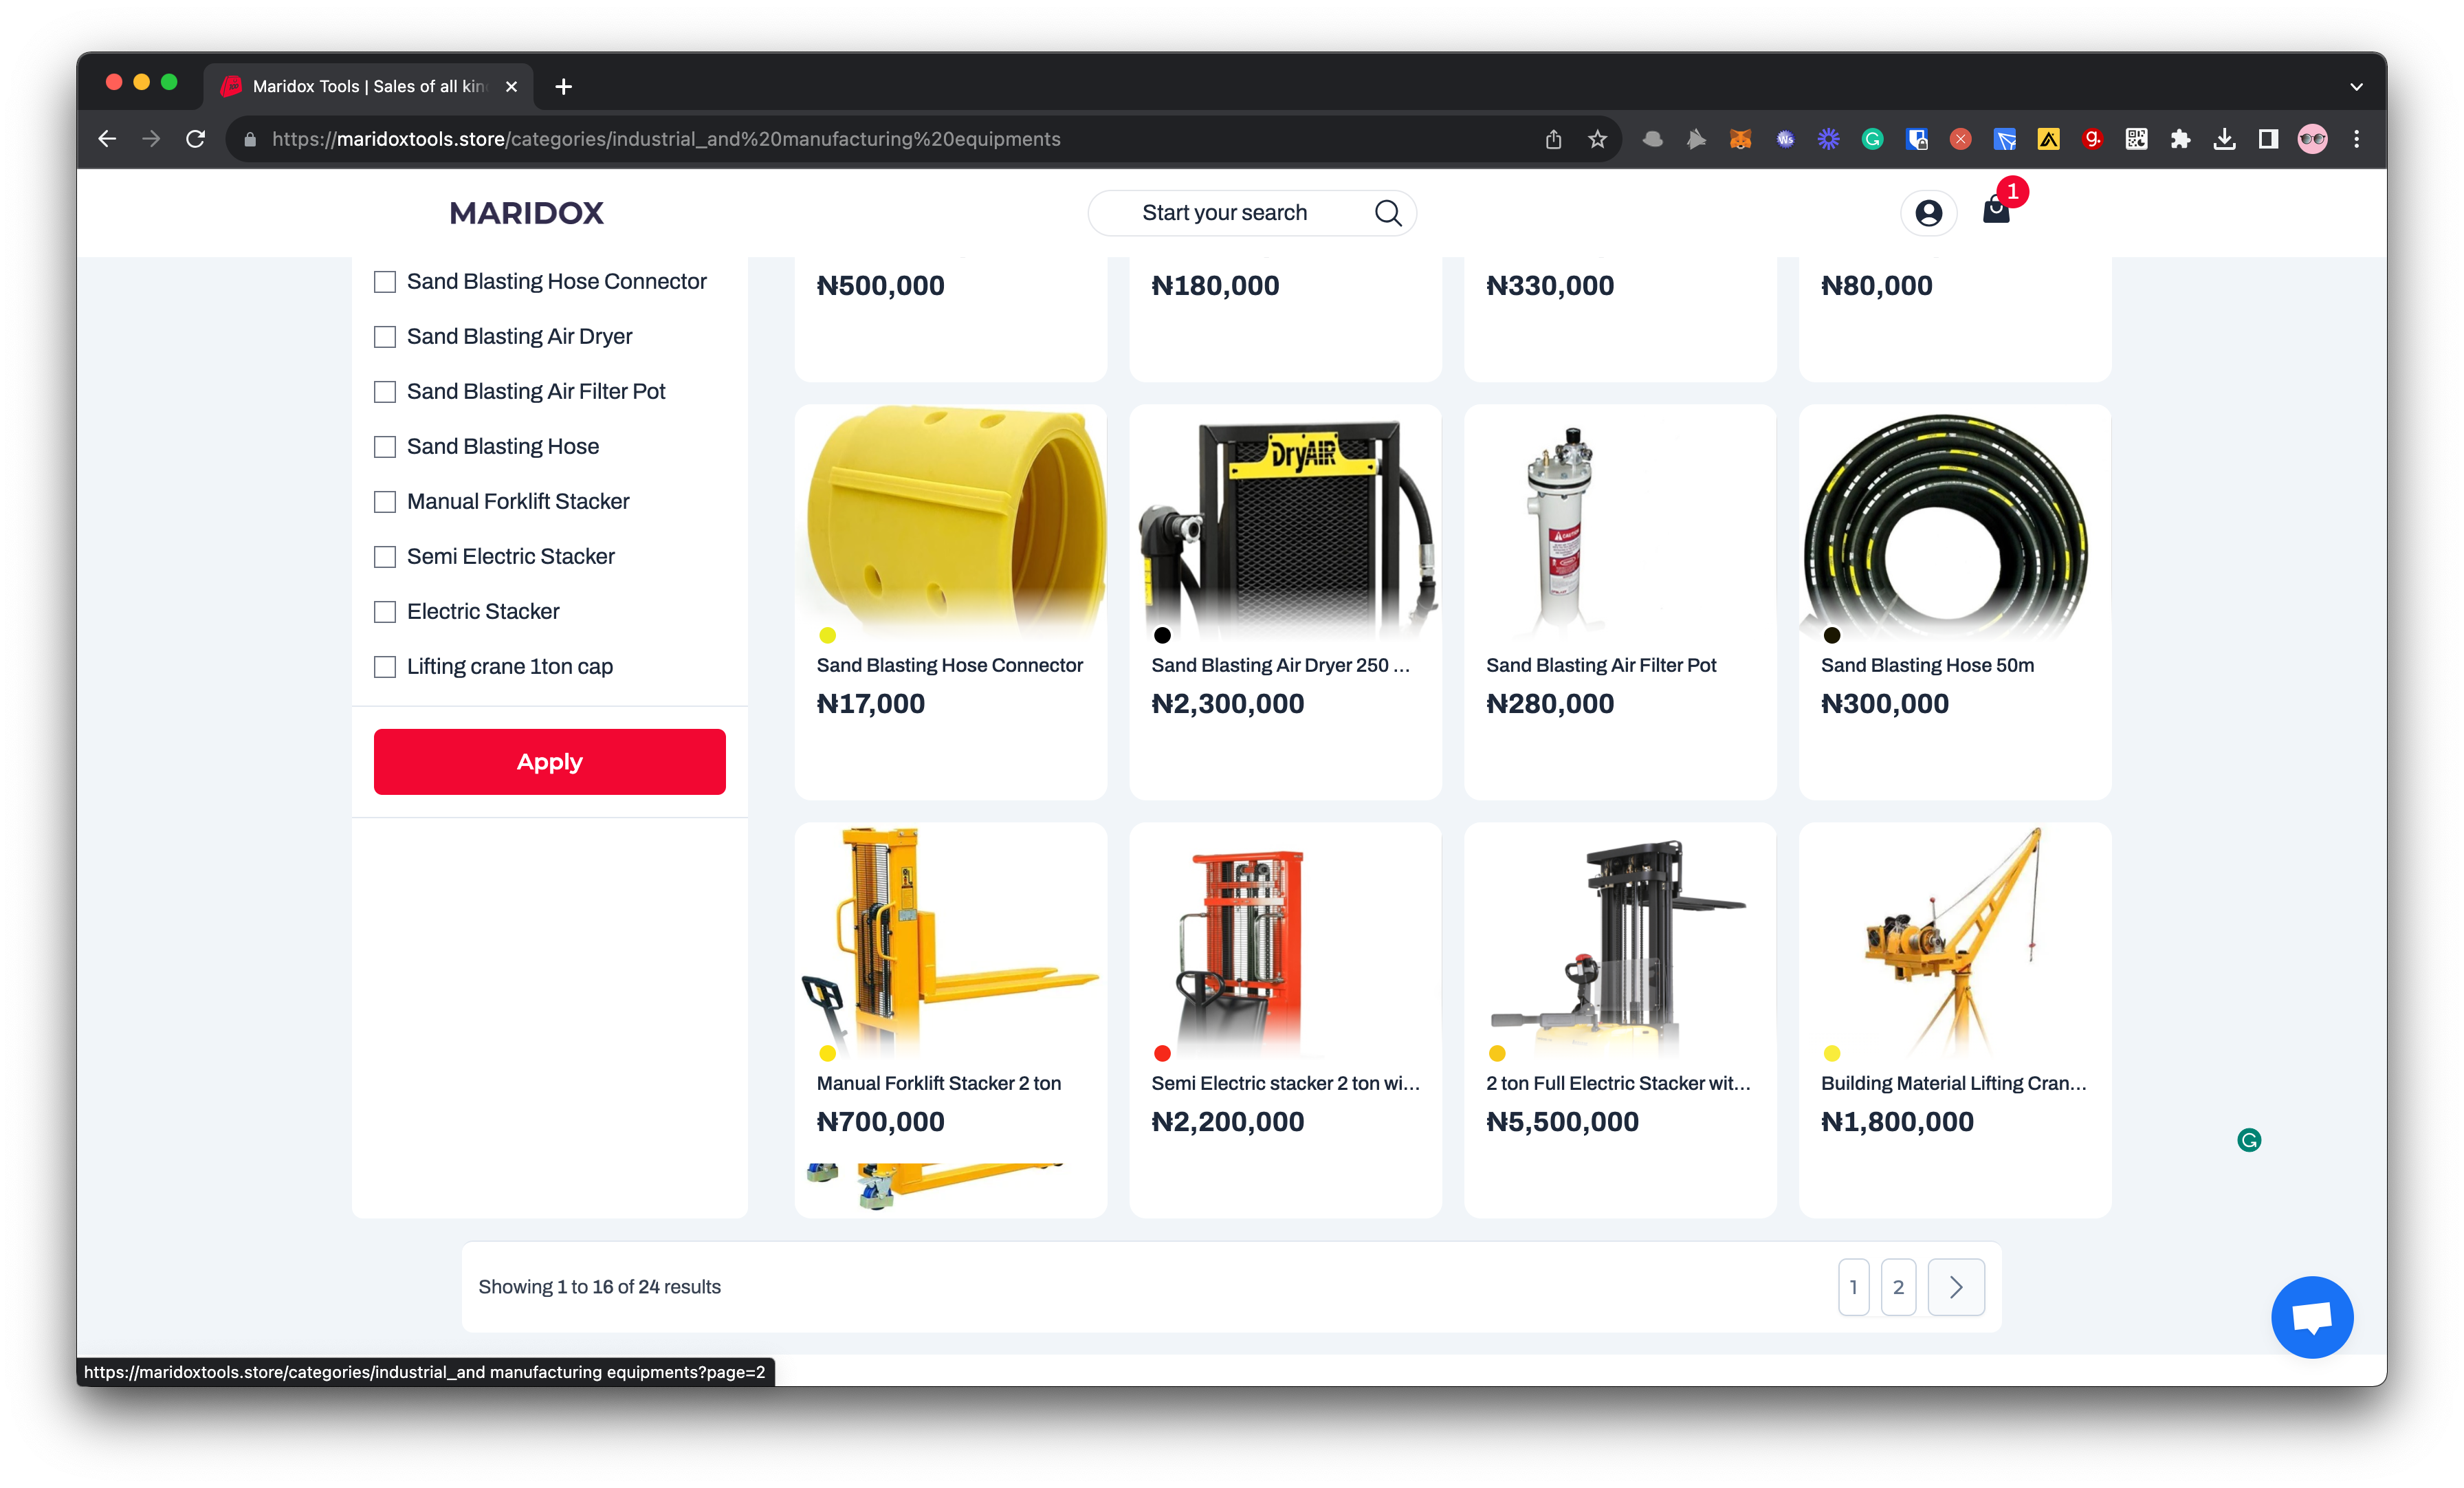Open the yellow lifting crane image
Screen dimensions: 2464x1488
(1954, 939)
